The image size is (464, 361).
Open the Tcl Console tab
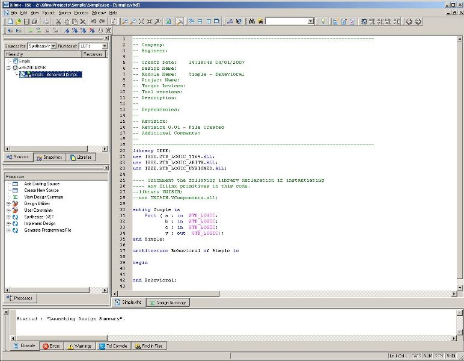pyautogui.click(x=114, y=346)
